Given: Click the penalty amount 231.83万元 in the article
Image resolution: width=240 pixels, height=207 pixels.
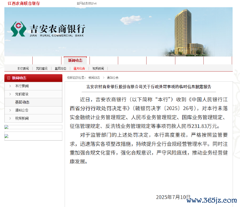Looking at the screenshot, I should coord(204,126).
